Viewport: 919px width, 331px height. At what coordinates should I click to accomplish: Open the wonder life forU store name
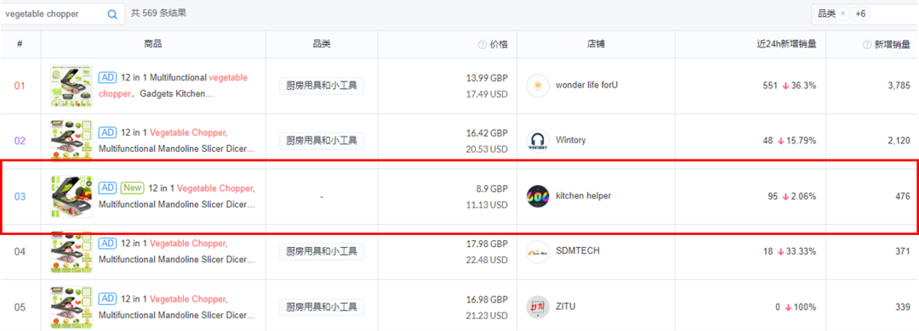coord(586,86)
